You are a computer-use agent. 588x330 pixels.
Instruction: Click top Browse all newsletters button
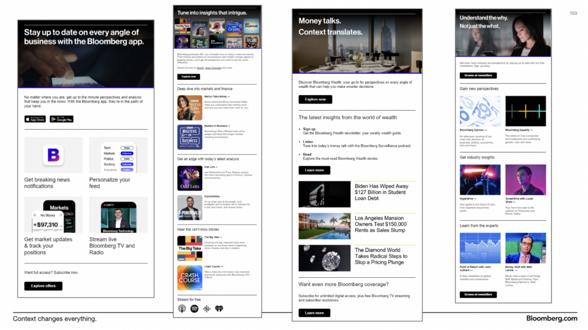[478, 75]
